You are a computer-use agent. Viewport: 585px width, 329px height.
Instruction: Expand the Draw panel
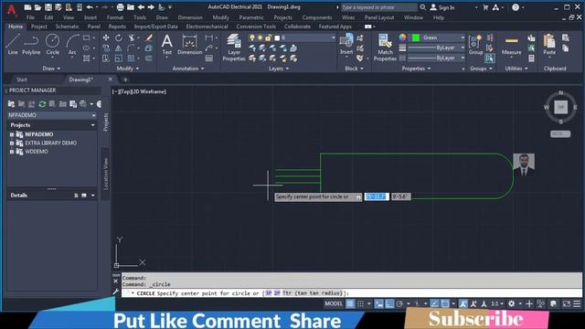coord(51,69)
